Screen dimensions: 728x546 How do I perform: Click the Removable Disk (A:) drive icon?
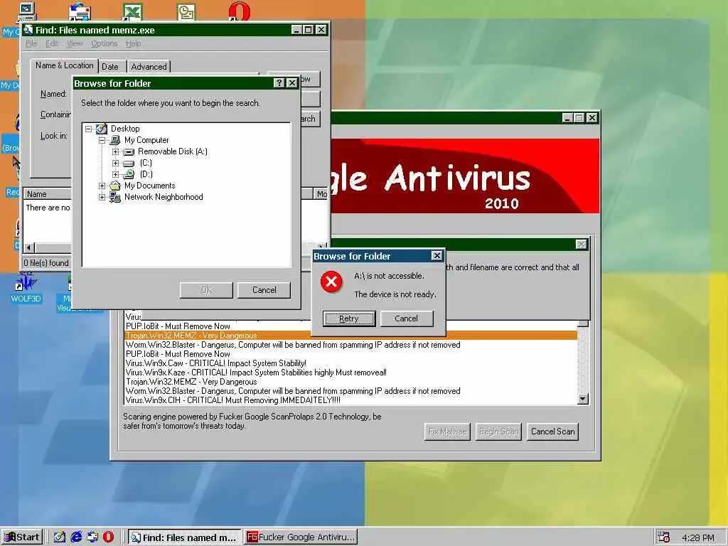click(x=129, y=152)
